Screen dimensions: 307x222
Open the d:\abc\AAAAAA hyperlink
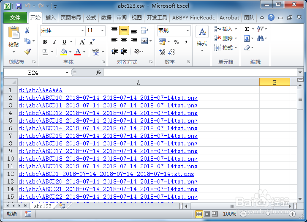coord(41,90)
